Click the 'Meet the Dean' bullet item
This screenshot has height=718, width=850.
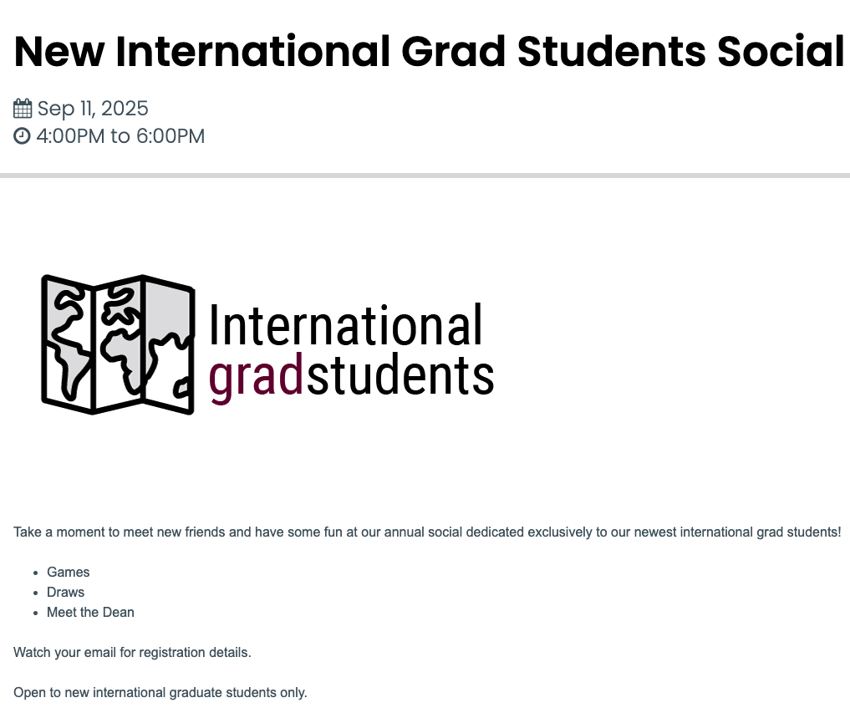point(90,612)
